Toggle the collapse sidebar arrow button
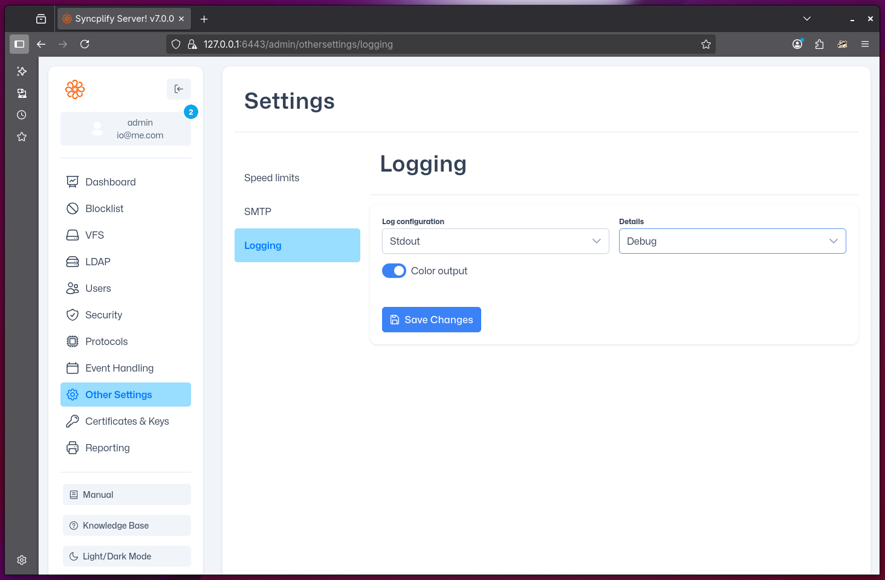Viewport: 885px width, 580px height. click(178, 89)
